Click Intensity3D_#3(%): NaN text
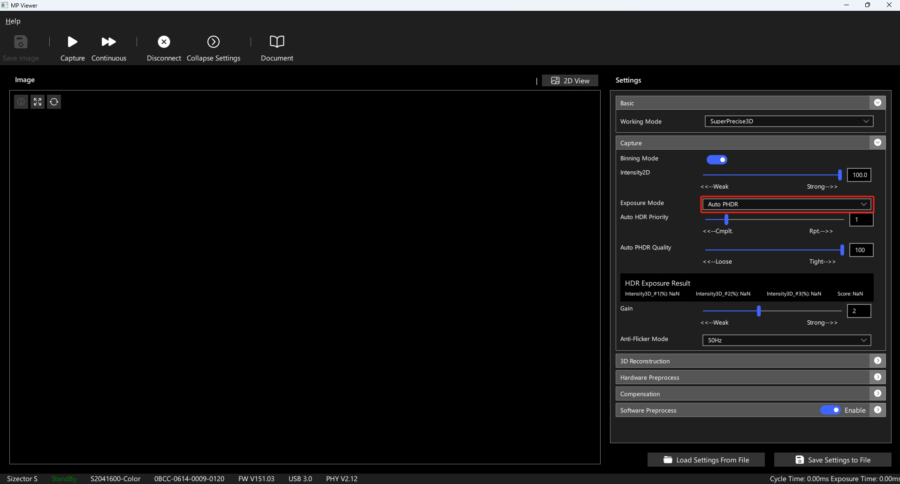Viewport: 900px width, 484px height. (x=794, y=294)
